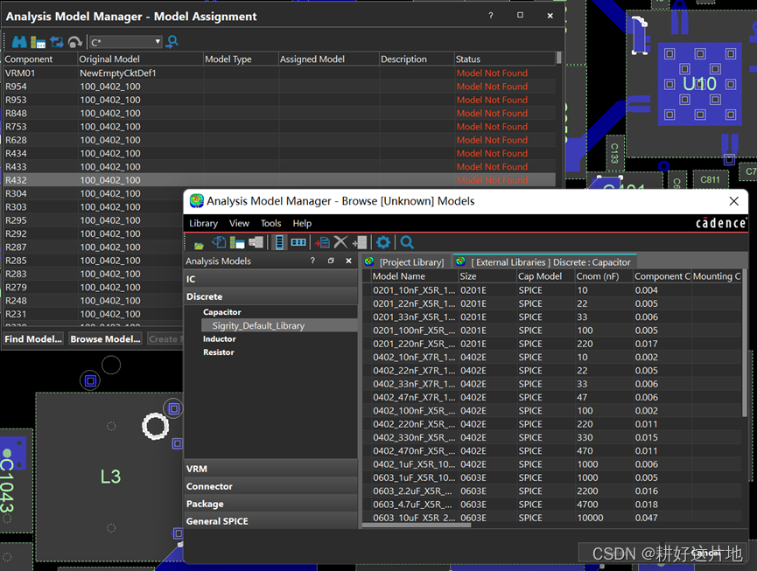The width and height of the screenshot is (757, 571).
Task: Select Capacitor under Discrete
Action: pos(222,312)
